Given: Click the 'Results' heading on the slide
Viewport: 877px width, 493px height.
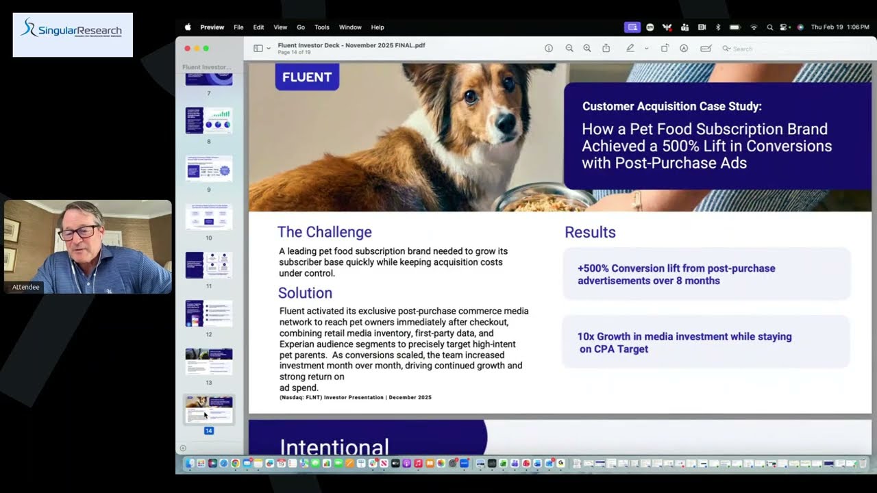Looking at the screenshot, I should click(590, 232).
